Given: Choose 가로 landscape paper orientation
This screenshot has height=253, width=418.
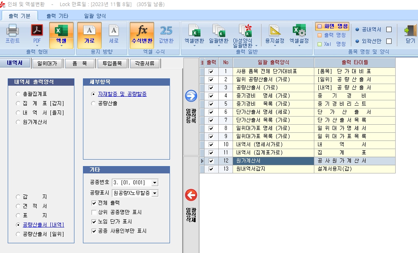Looking at the screenshot, I should (x=89, y=32).
